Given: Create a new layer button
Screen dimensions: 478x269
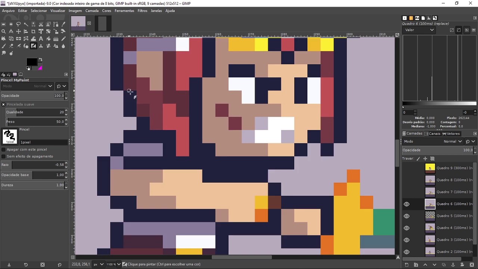Looking at the screenshot, I should pos(407,265).
